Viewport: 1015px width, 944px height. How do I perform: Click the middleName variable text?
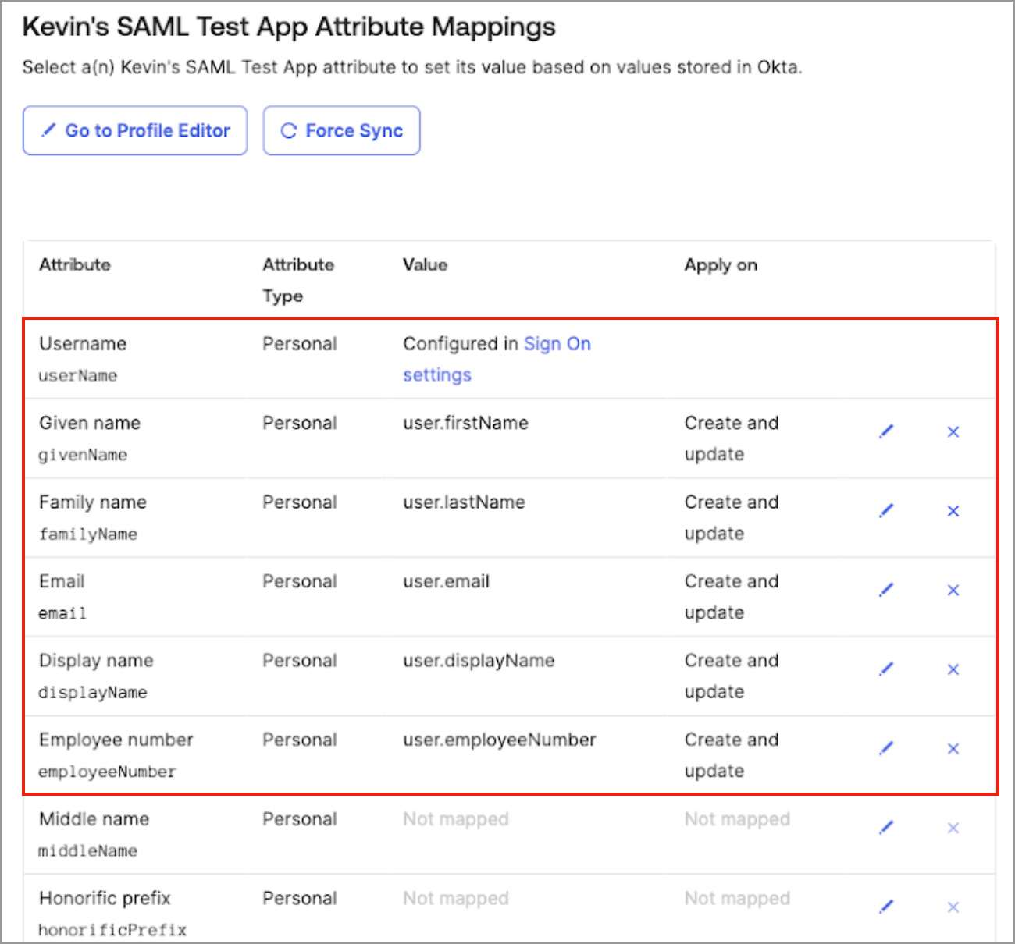(88, 851)
